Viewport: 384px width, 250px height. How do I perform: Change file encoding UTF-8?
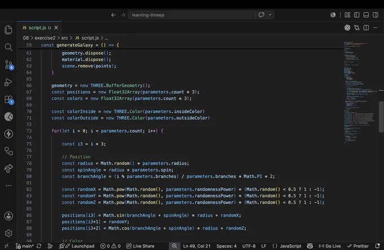click(x=249, y=246)
